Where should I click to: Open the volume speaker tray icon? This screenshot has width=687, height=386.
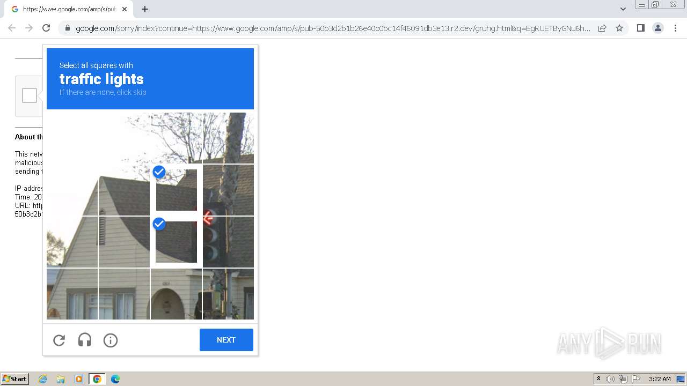click(610, 379)
